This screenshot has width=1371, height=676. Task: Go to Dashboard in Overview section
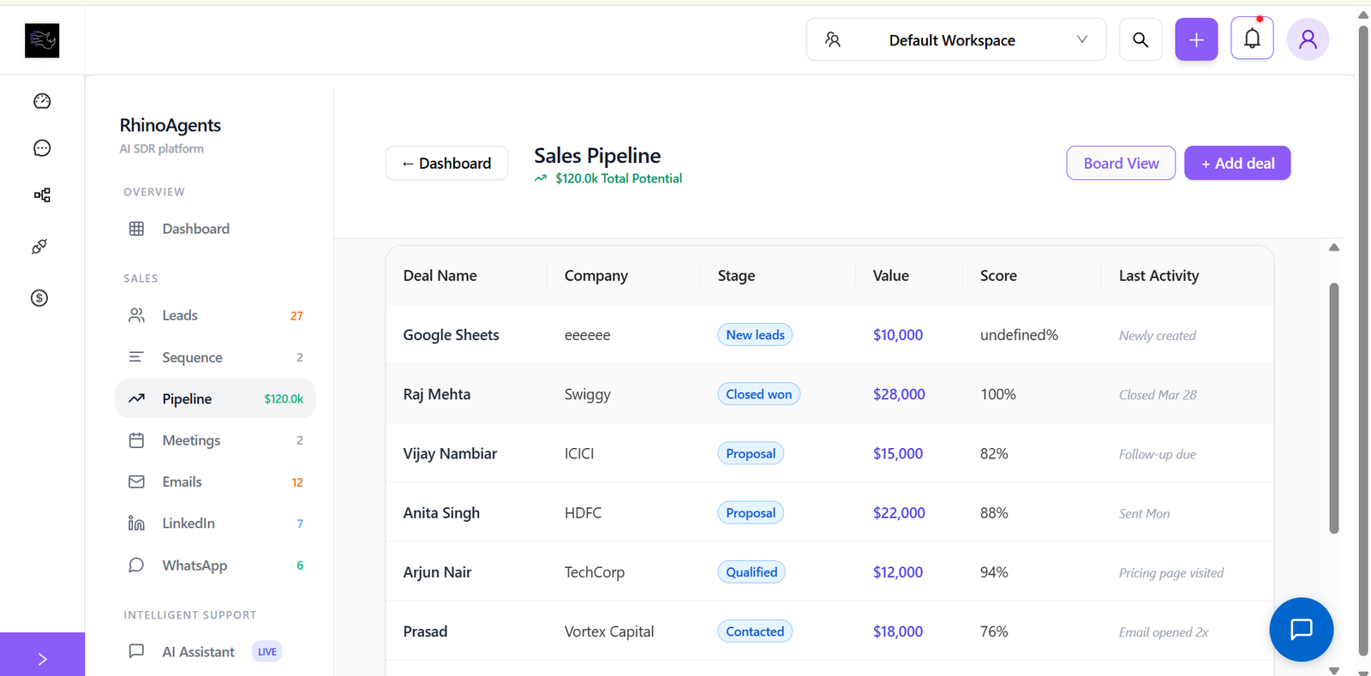[215, 229]
